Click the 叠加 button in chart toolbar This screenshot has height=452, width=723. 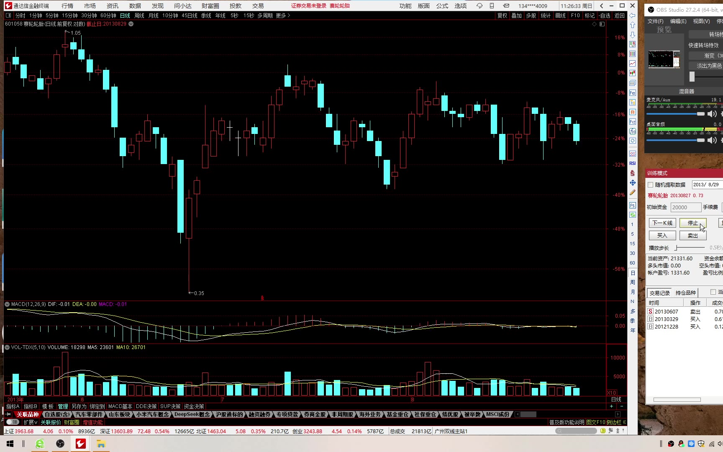(x=517, y=15)
